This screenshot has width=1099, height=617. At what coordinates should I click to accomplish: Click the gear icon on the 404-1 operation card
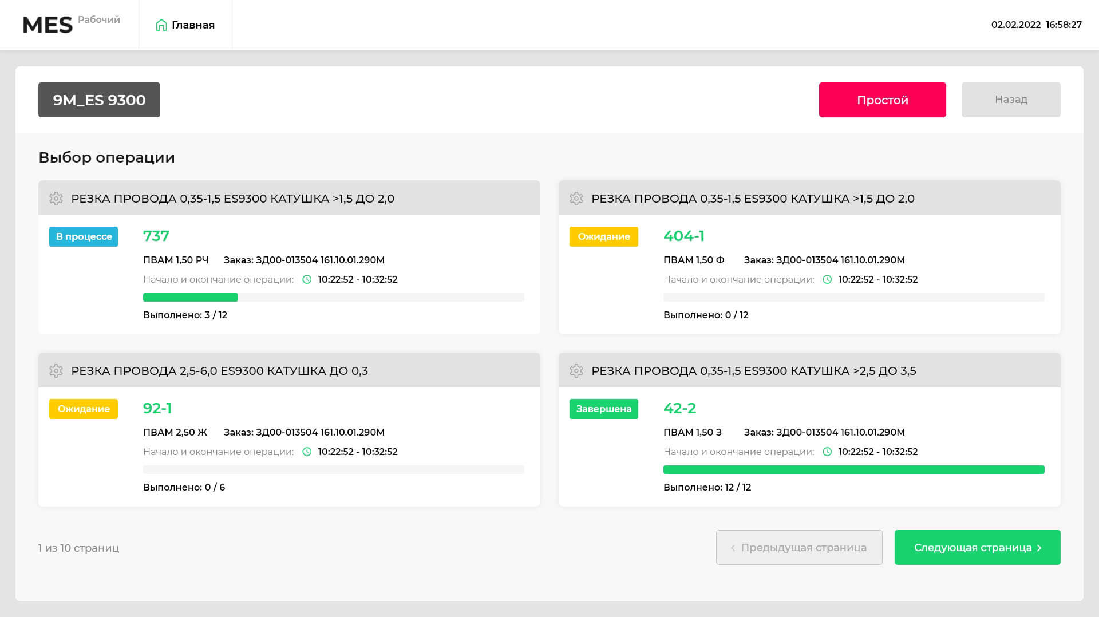tap(576, 199)
